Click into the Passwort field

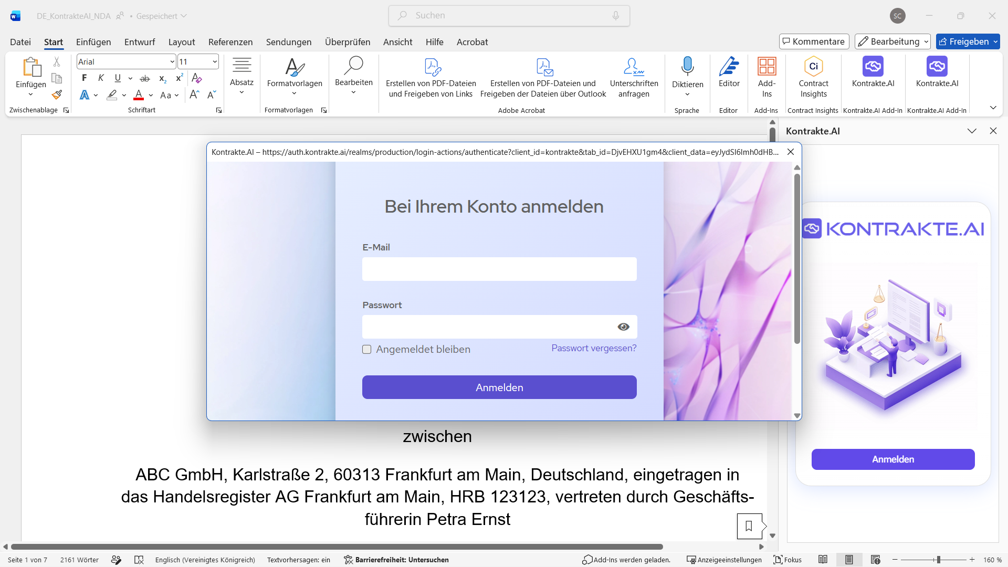pyautogui.click(x=499, y=327)
